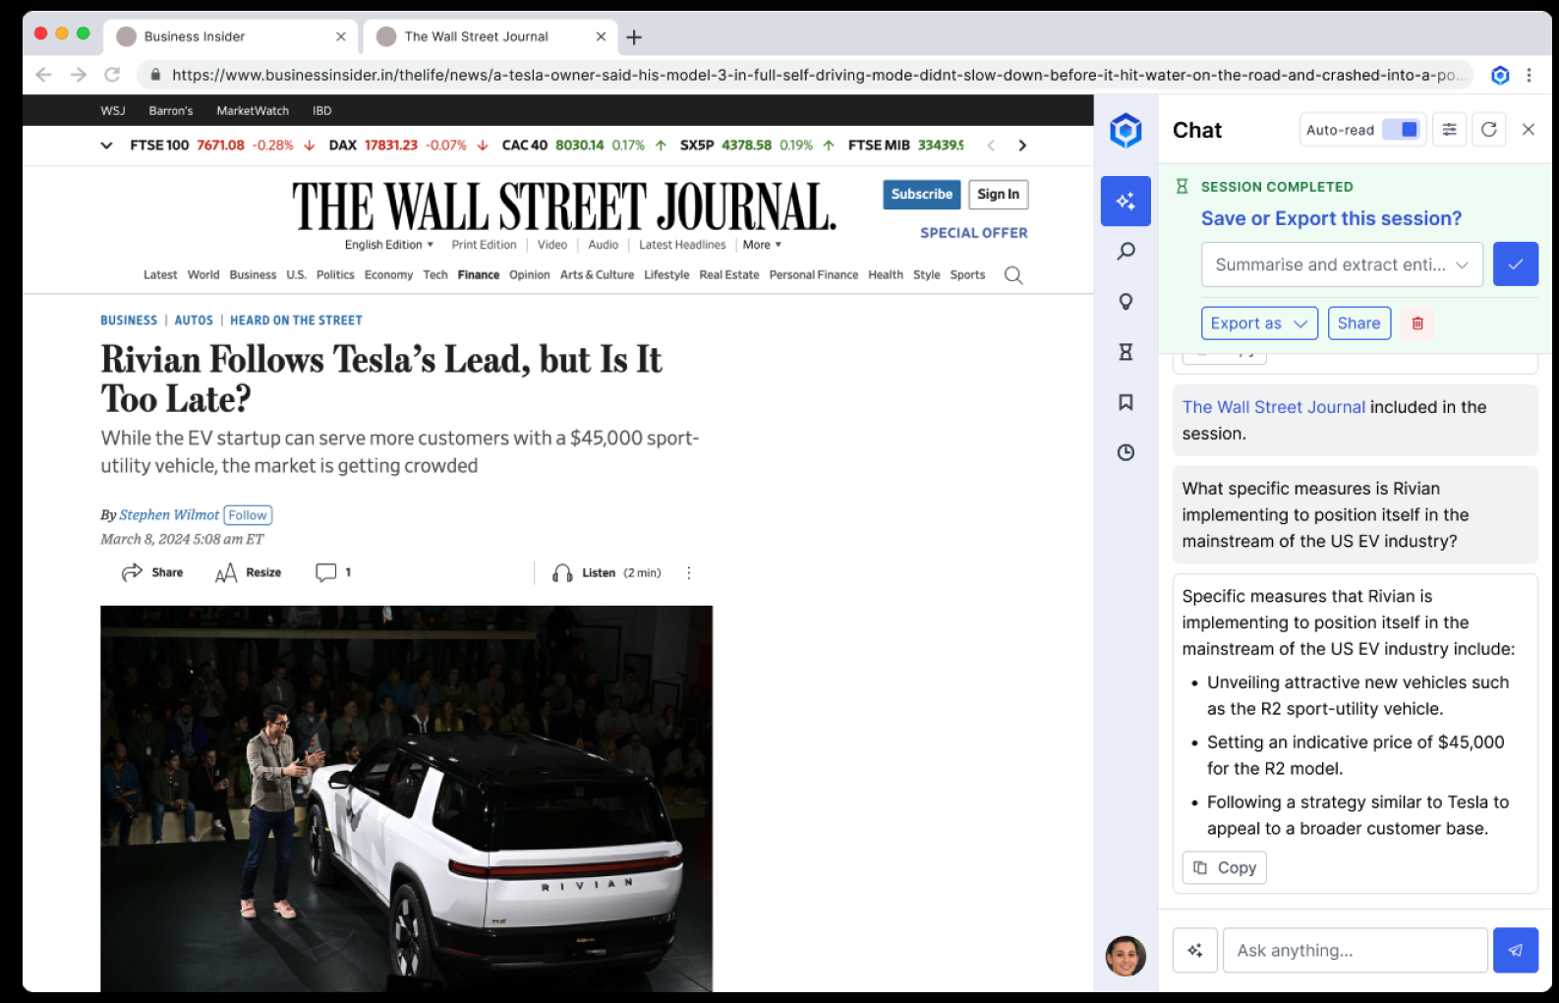Viewport: 1559px width, 1003px height.
Task: Follow author with the Follow button
Action: 248,515
